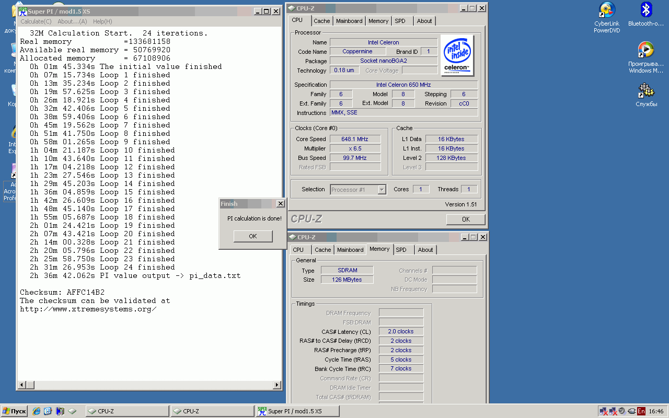The height and width of the screenshot is (418, 669).
Task: Click the '7 clocks' Bank Cycle Time value
Action: (x=401, y=368)
